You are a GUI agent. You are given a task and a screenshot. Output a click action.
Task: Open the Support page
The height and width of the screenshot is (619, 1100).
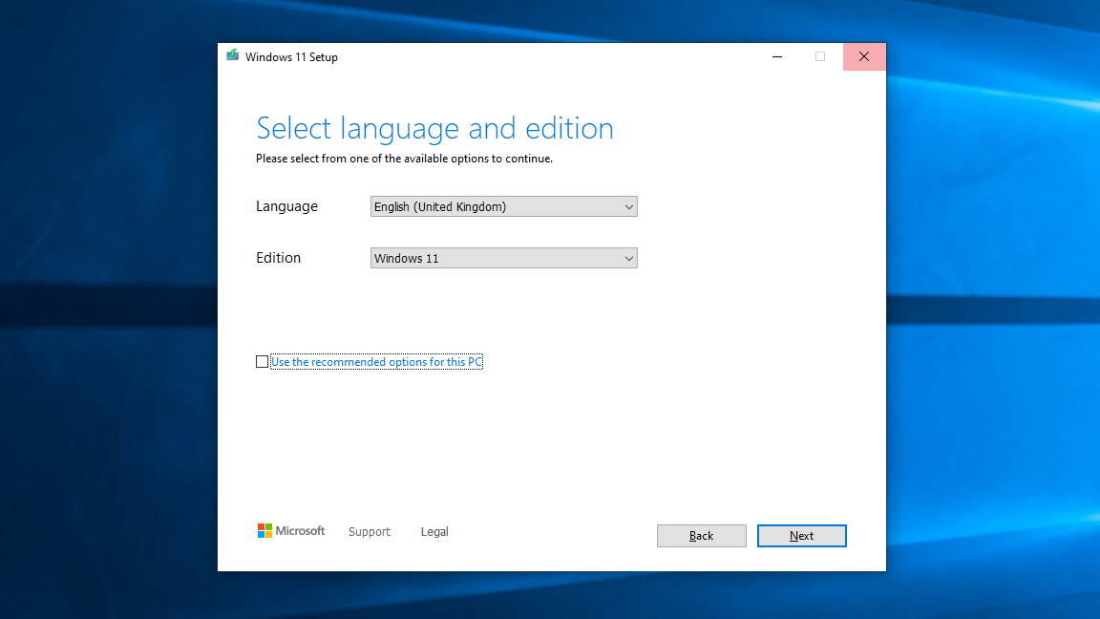coord(370,531)
